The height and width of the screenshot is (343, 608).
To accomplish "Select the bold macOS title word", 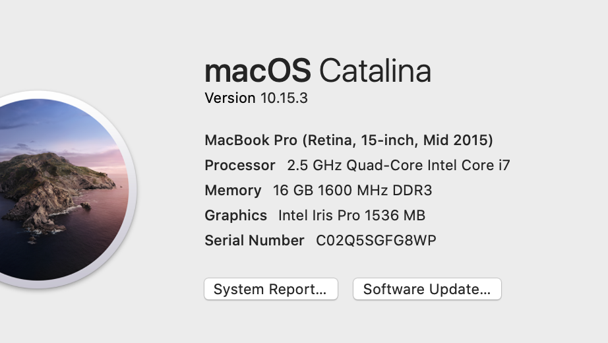I will click(x=257, y=71).
